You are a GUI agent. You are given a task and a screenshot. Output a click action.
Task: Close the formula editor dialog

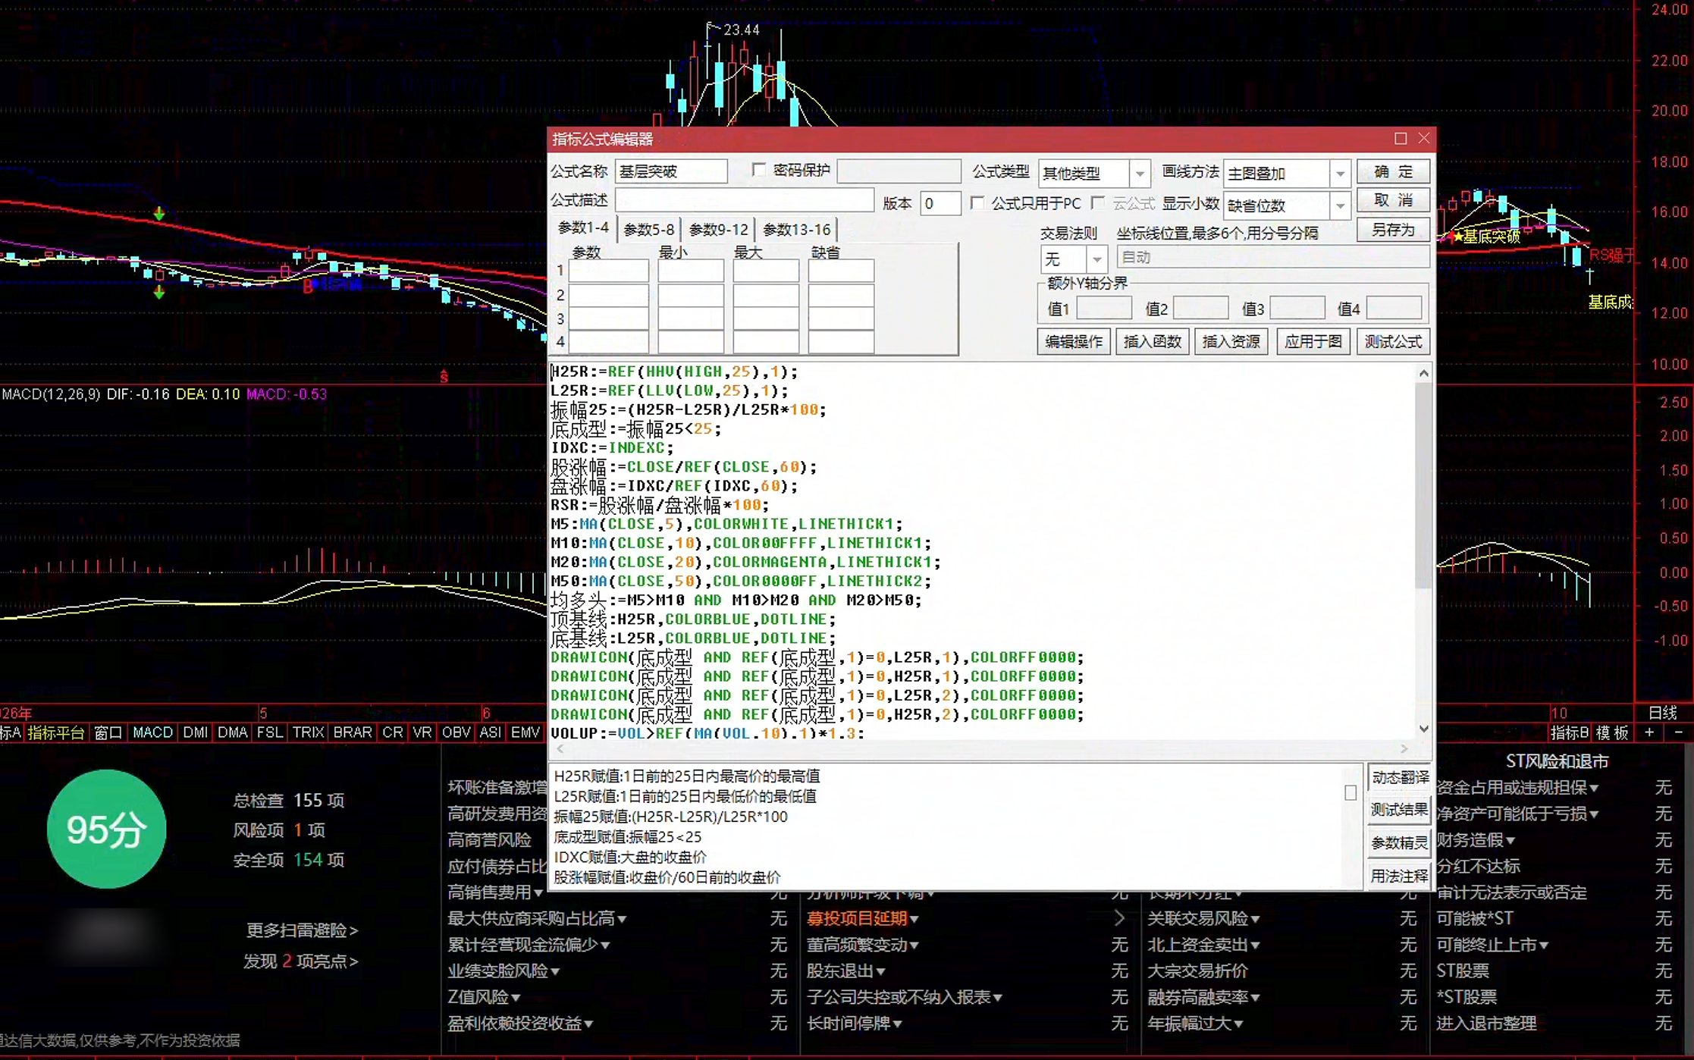tap(1424, 138)
